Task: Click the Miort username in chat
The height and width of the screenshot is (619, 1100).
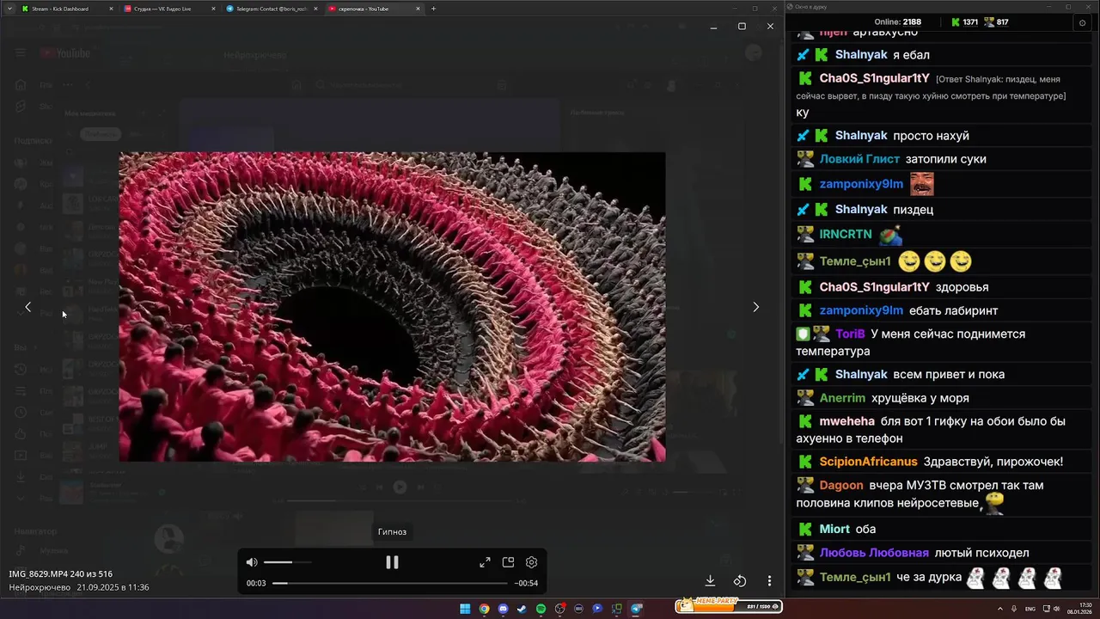Action: 834,529
